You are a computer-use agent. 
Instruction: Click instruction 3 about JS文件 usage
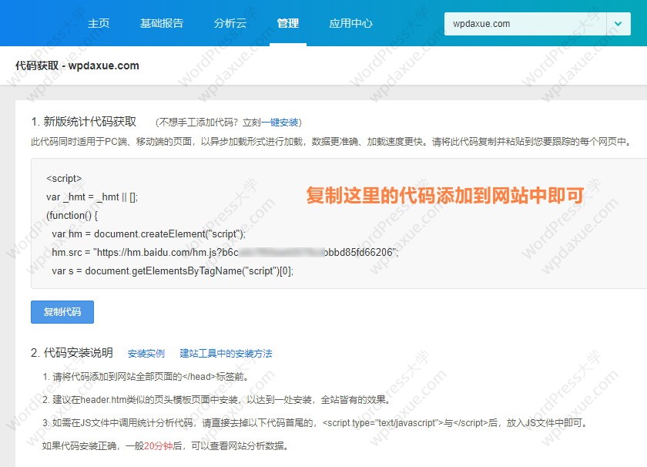click(x=315, y=423)
